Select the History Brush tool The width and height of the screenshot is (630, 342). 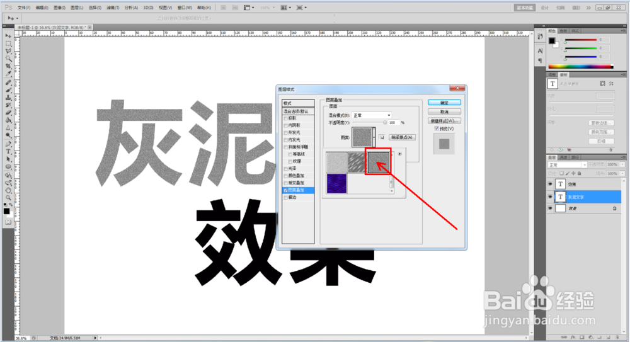pos(8,105)
